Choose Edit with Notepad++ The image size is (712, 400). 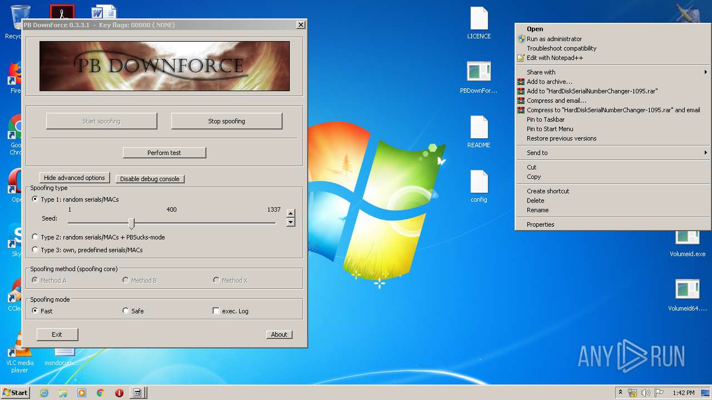tap(612, 58)
